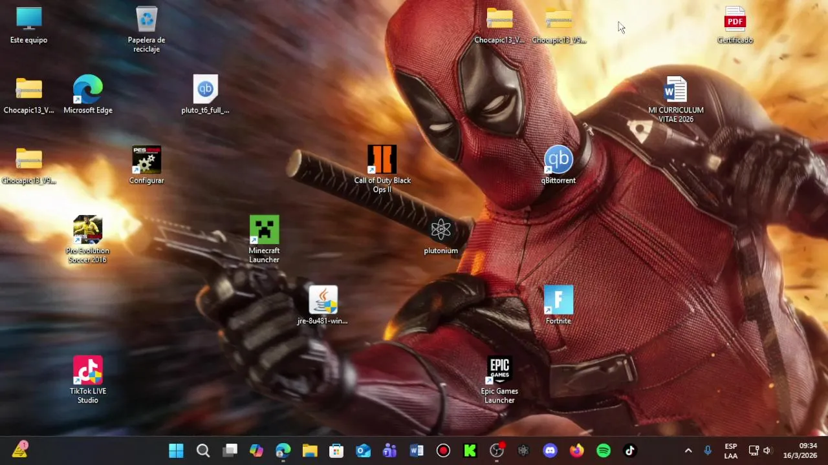Open the warning widget with notification badge
Screen dimensions: 828x465
coord(20,450)
